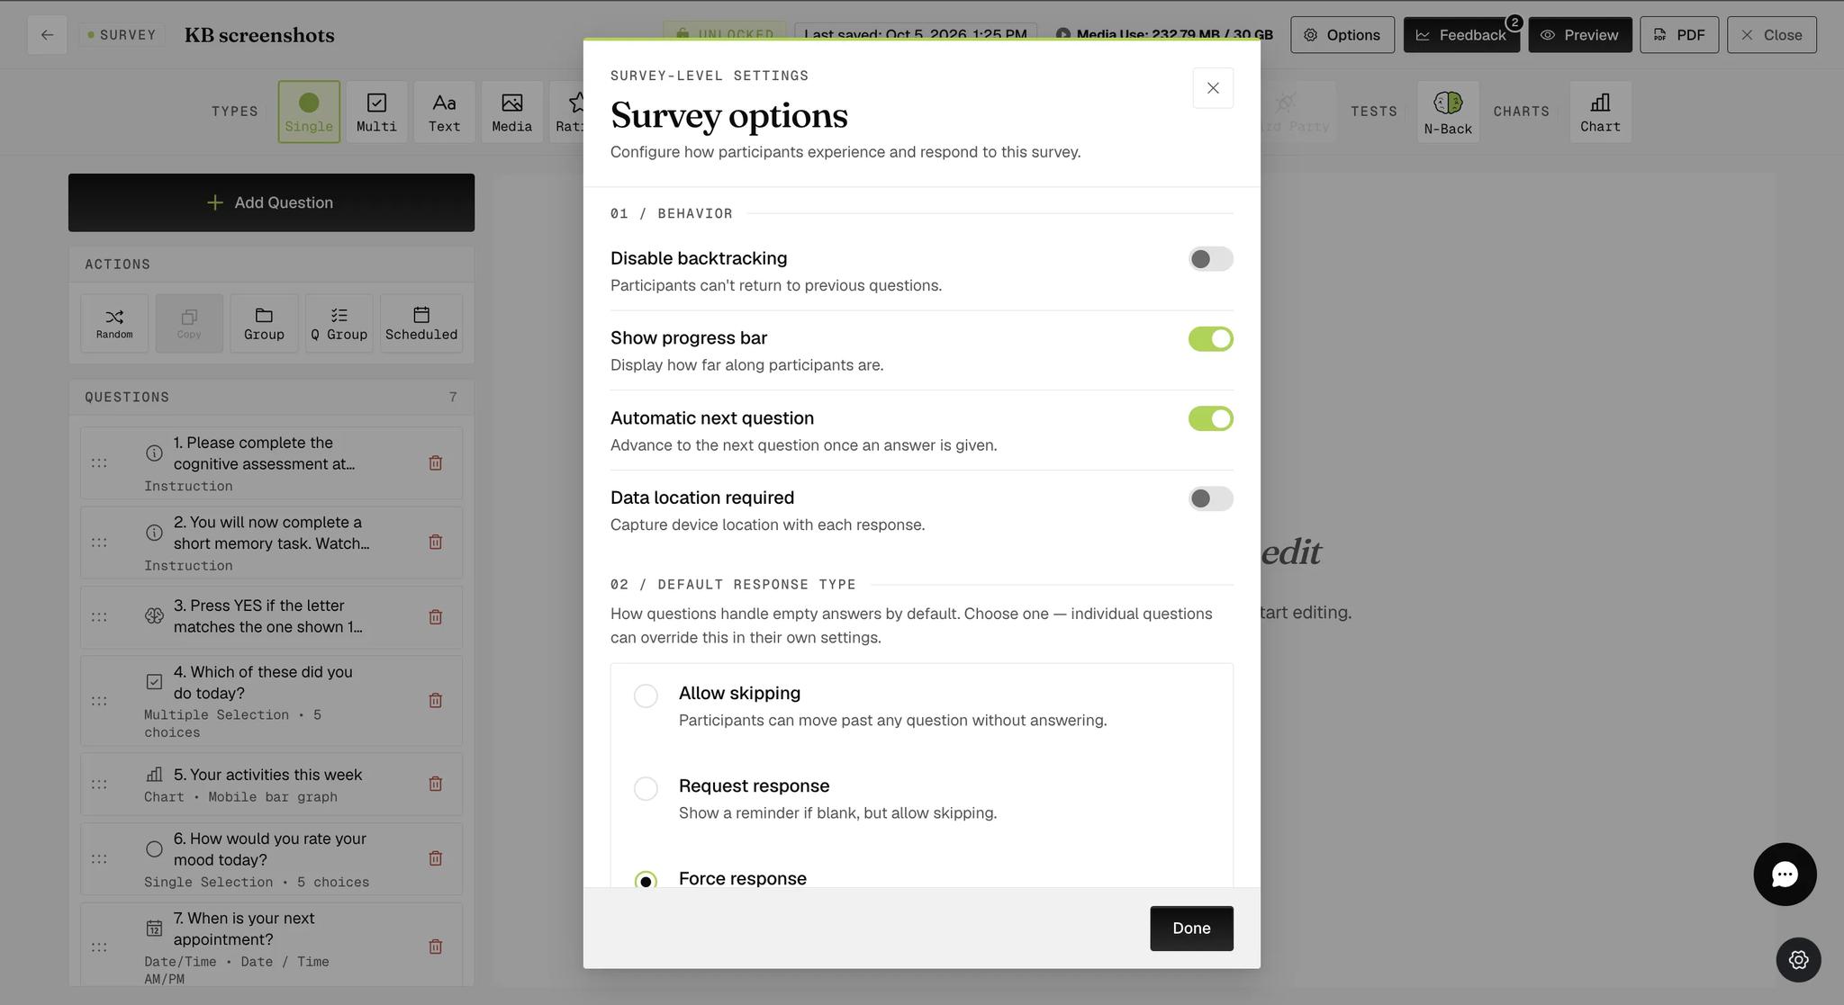Open the N-Back test type
1844x1005 pixels.
tap(1448, 112)
